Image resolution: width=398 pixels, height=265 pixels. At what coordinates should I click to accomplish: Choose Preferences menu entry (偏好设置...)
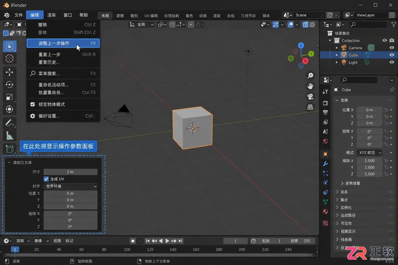[63, 116]
